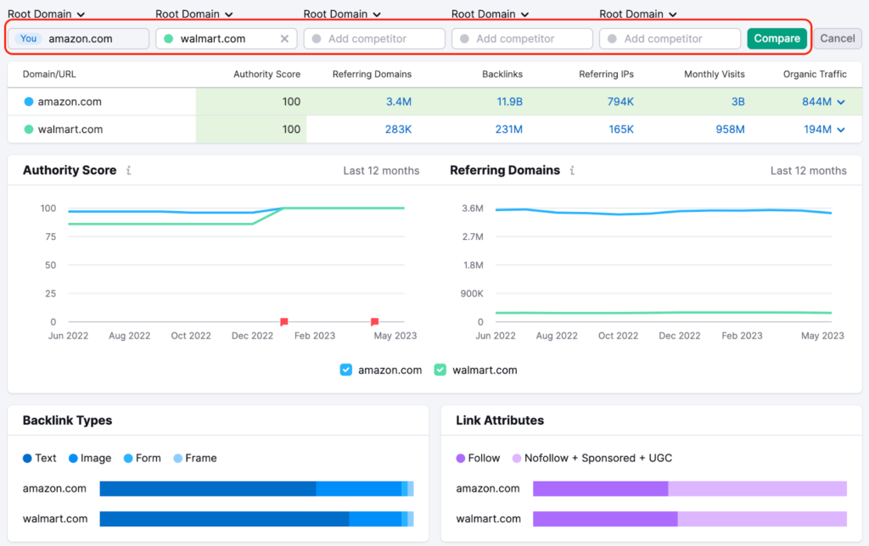
Task: Open Authority Score info tooltip icon
Action: point(129,170)
